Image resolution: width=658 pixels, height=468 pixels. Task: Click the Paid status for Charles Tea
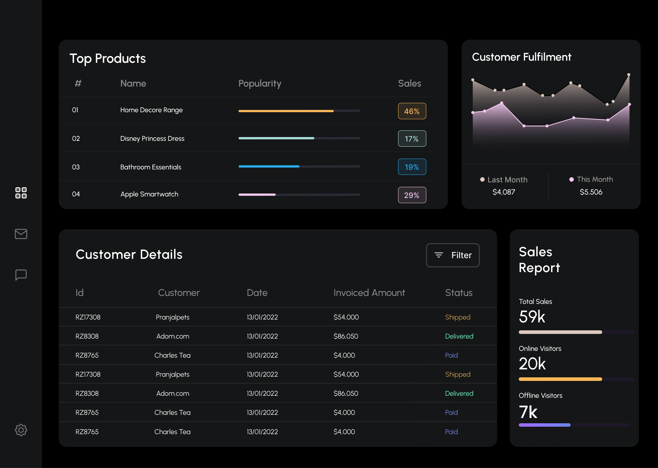point(451,355)
